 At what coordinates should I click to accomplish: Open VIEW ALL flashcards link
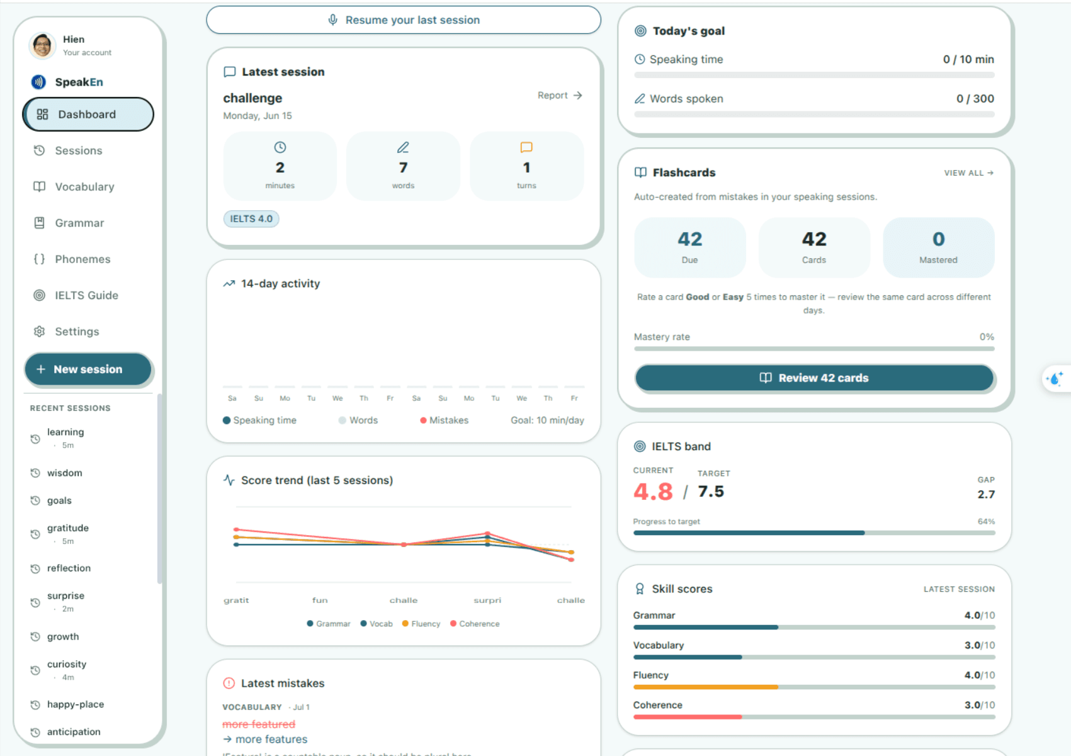[968, 172]
